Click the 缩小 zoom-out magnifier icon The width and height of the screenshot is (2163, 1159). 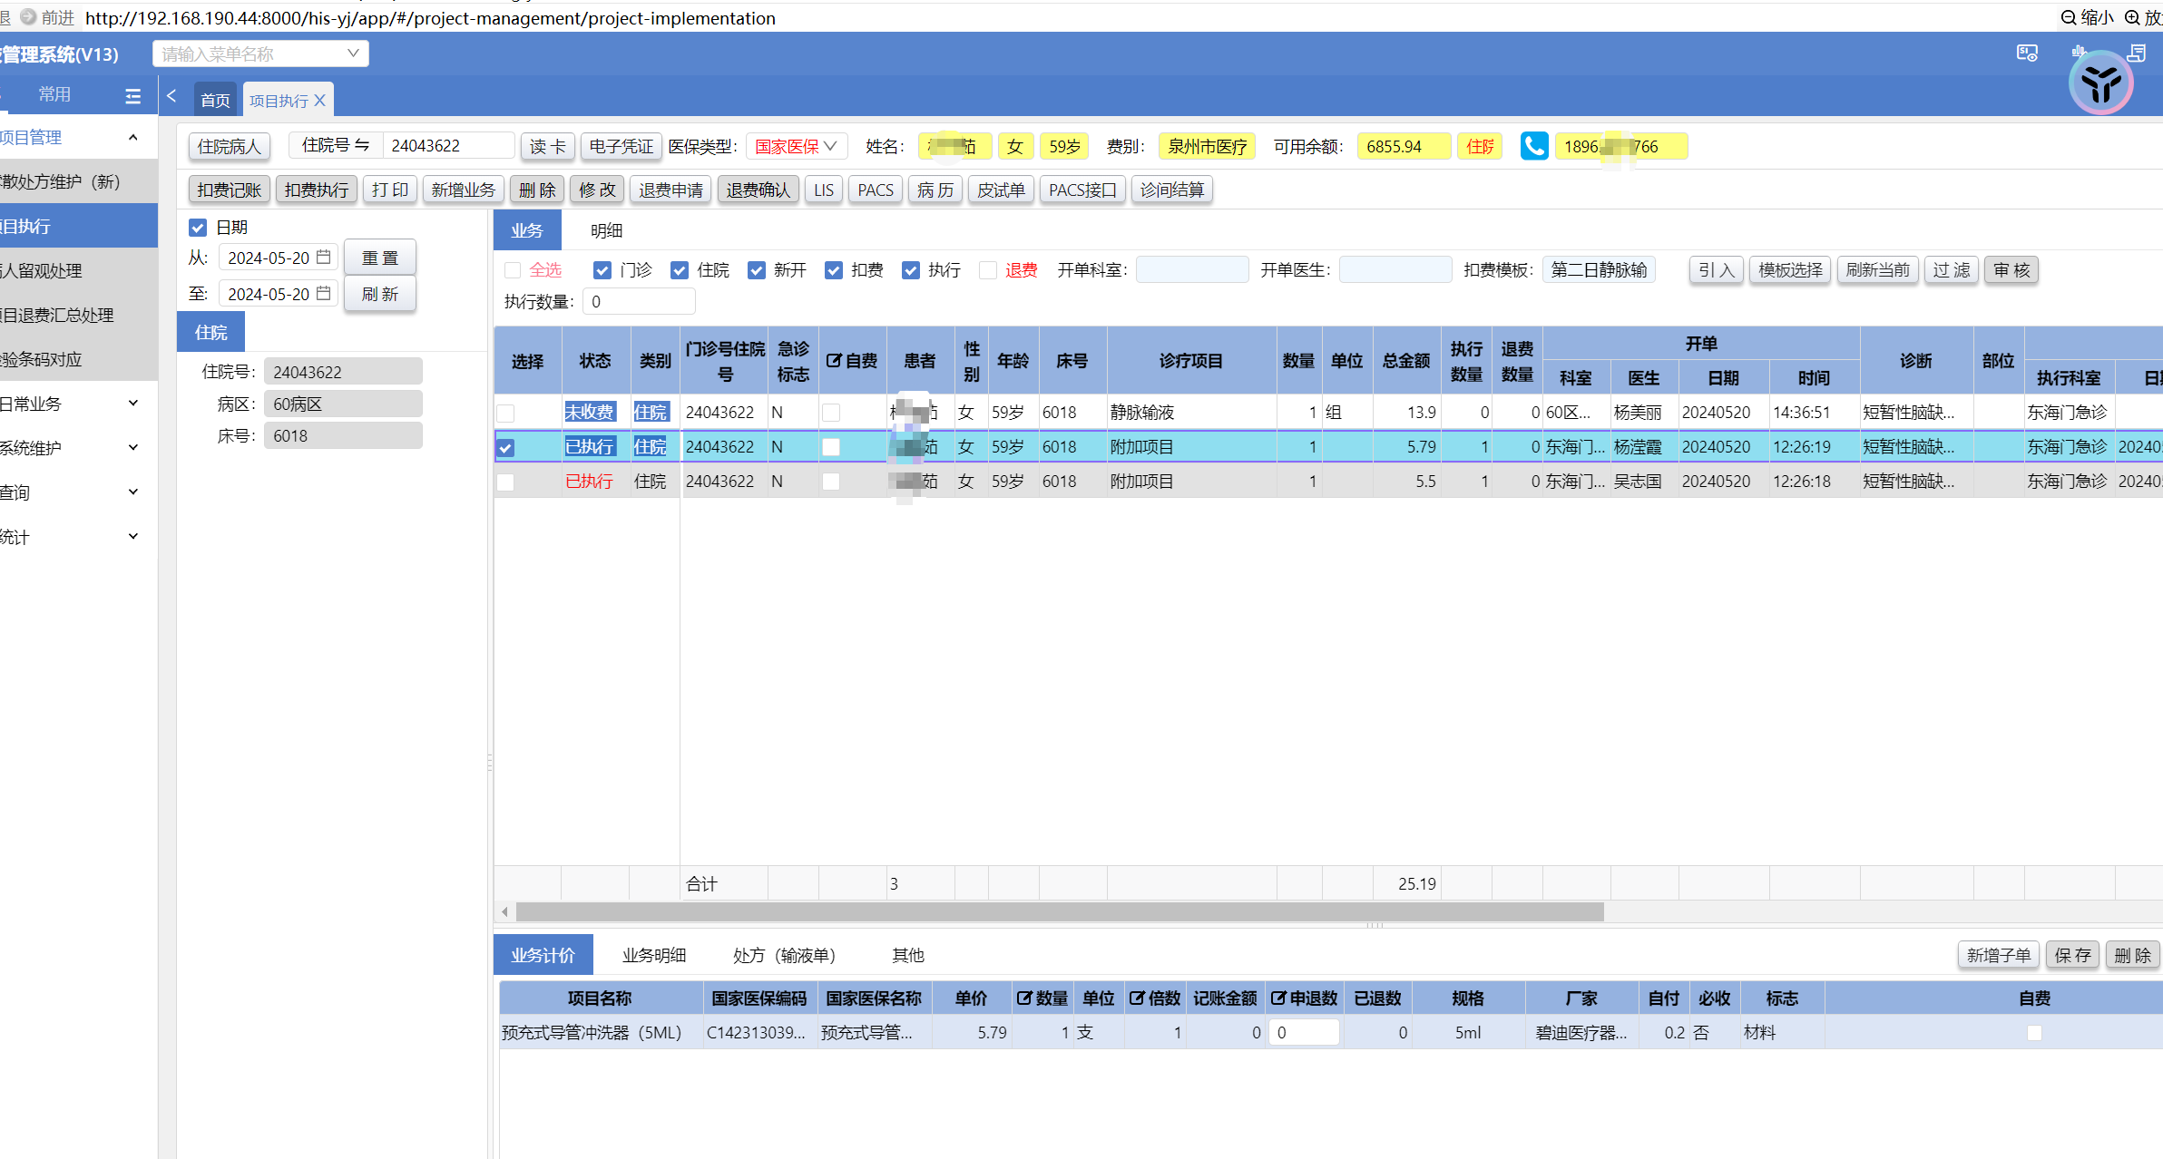click(x=2069, y=17)
